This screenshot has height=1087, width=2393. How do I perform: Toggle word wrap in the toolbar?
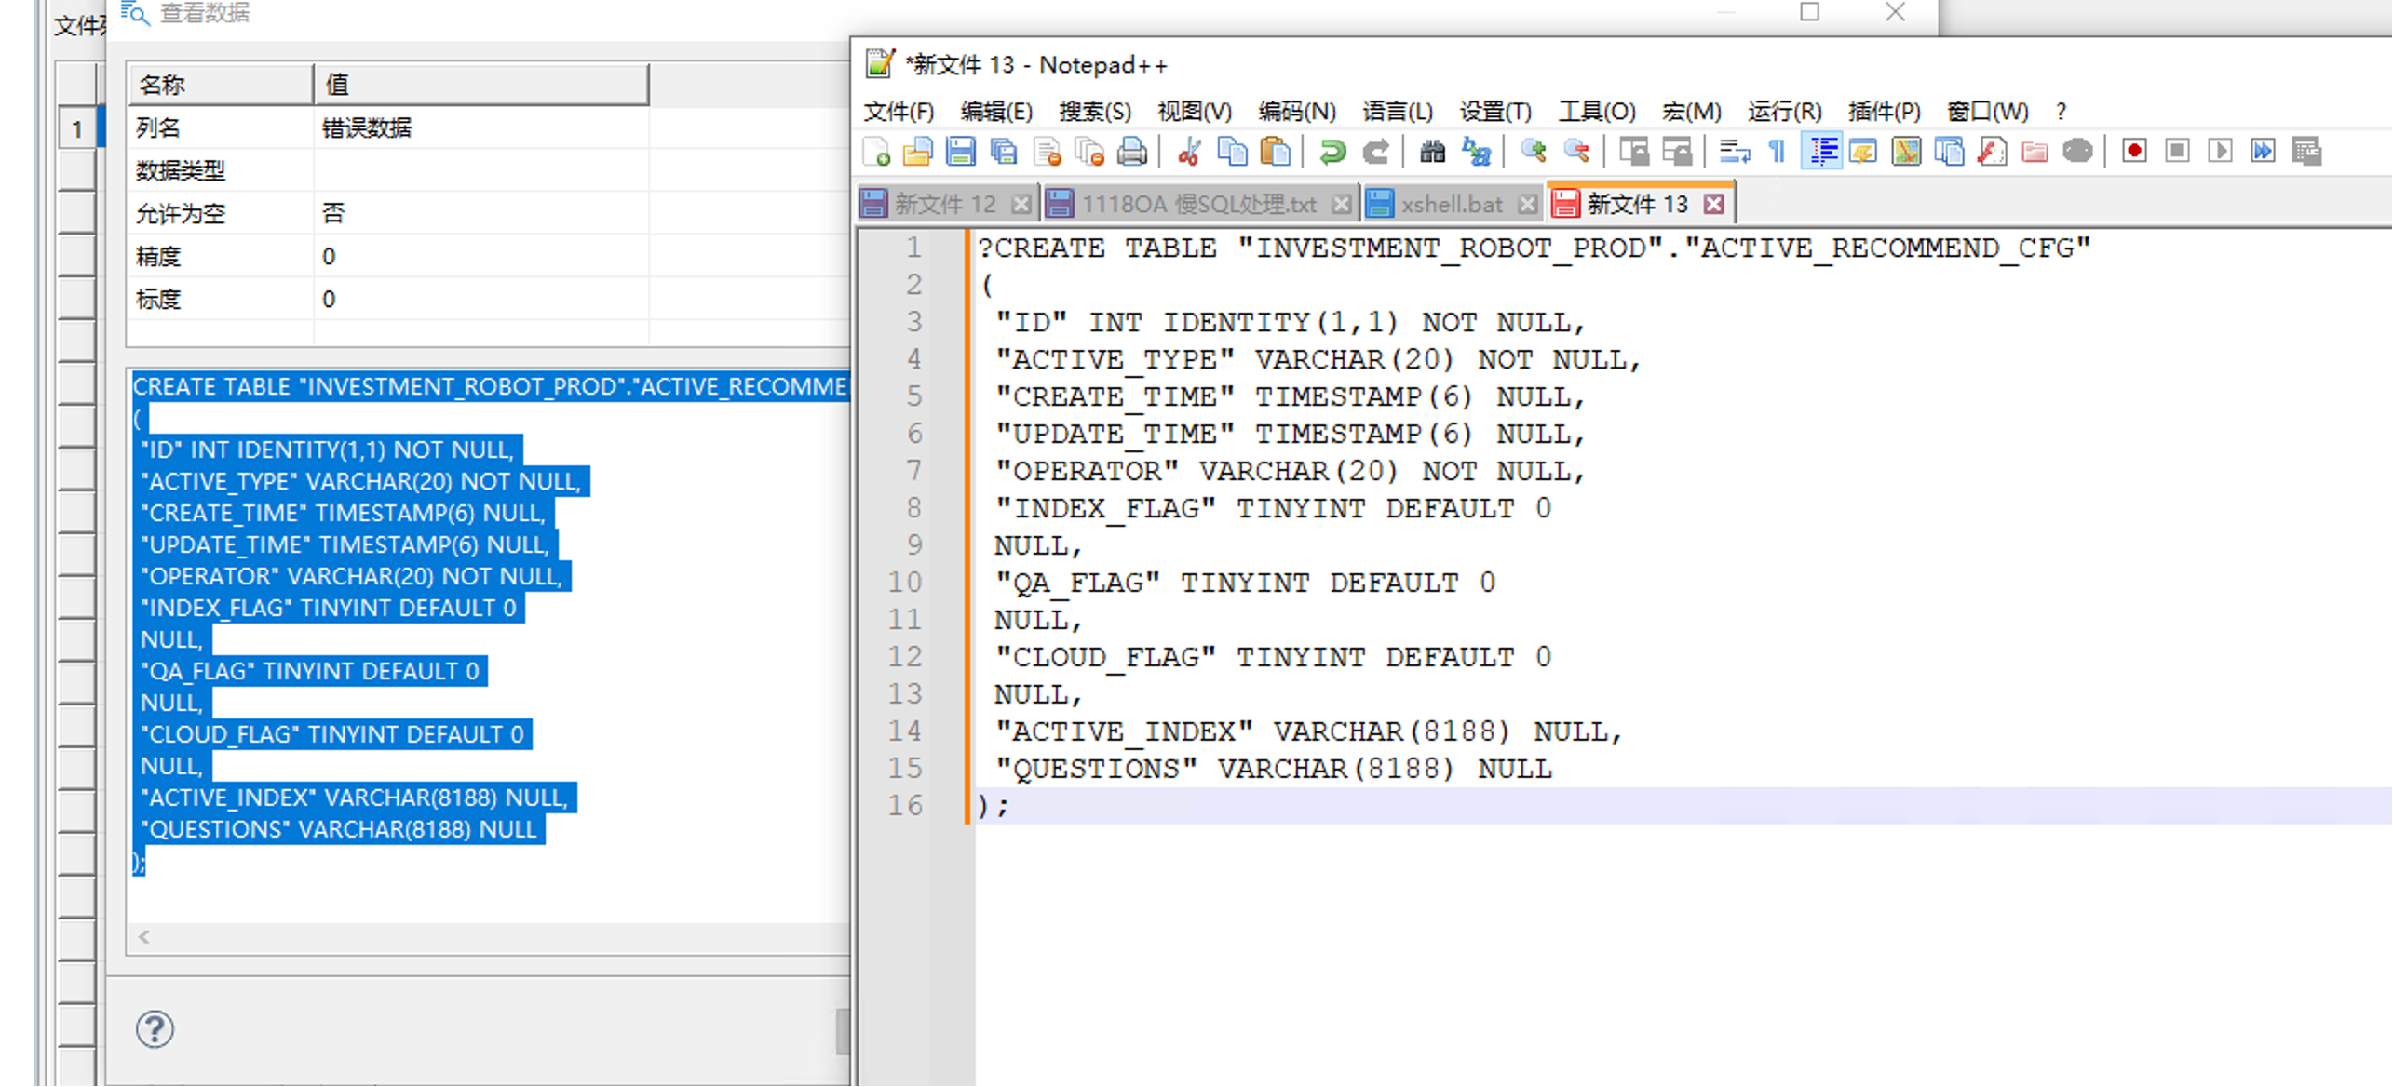1734,152
